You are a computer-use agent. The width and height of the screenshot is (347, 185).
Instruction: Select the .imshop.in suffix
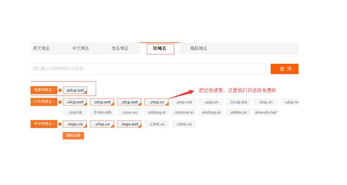[x=211, y=112]
